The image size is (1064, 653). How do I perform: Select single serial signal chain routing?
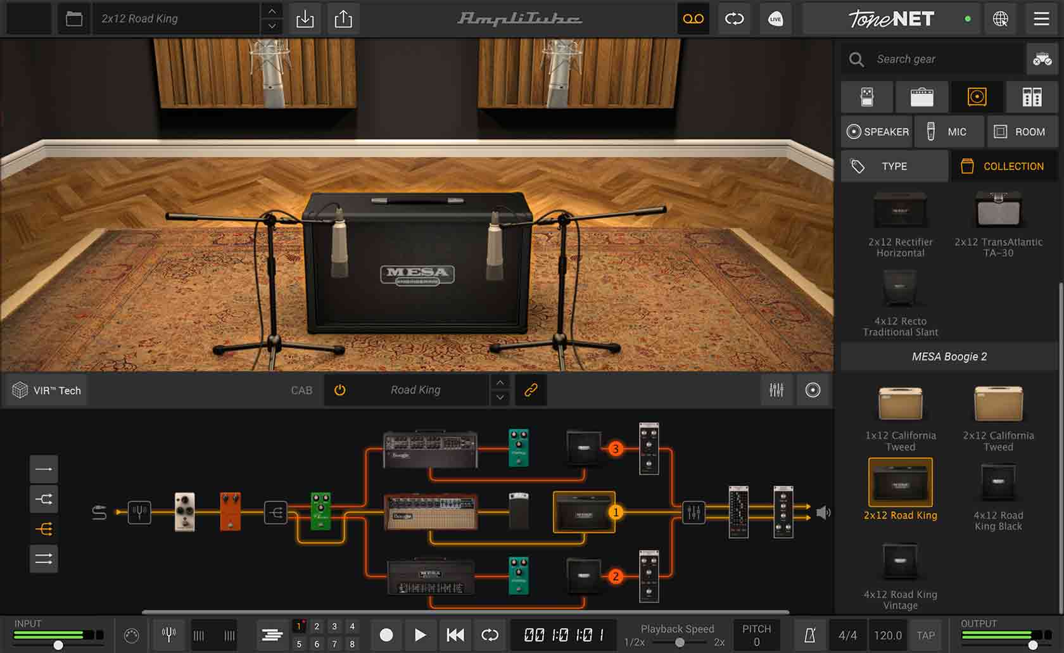[44, 469]
